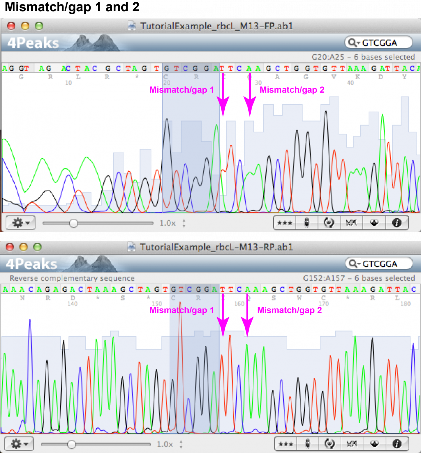Click the reverse complement icon in the FP window
421x453 pixels.
point(329,223)
